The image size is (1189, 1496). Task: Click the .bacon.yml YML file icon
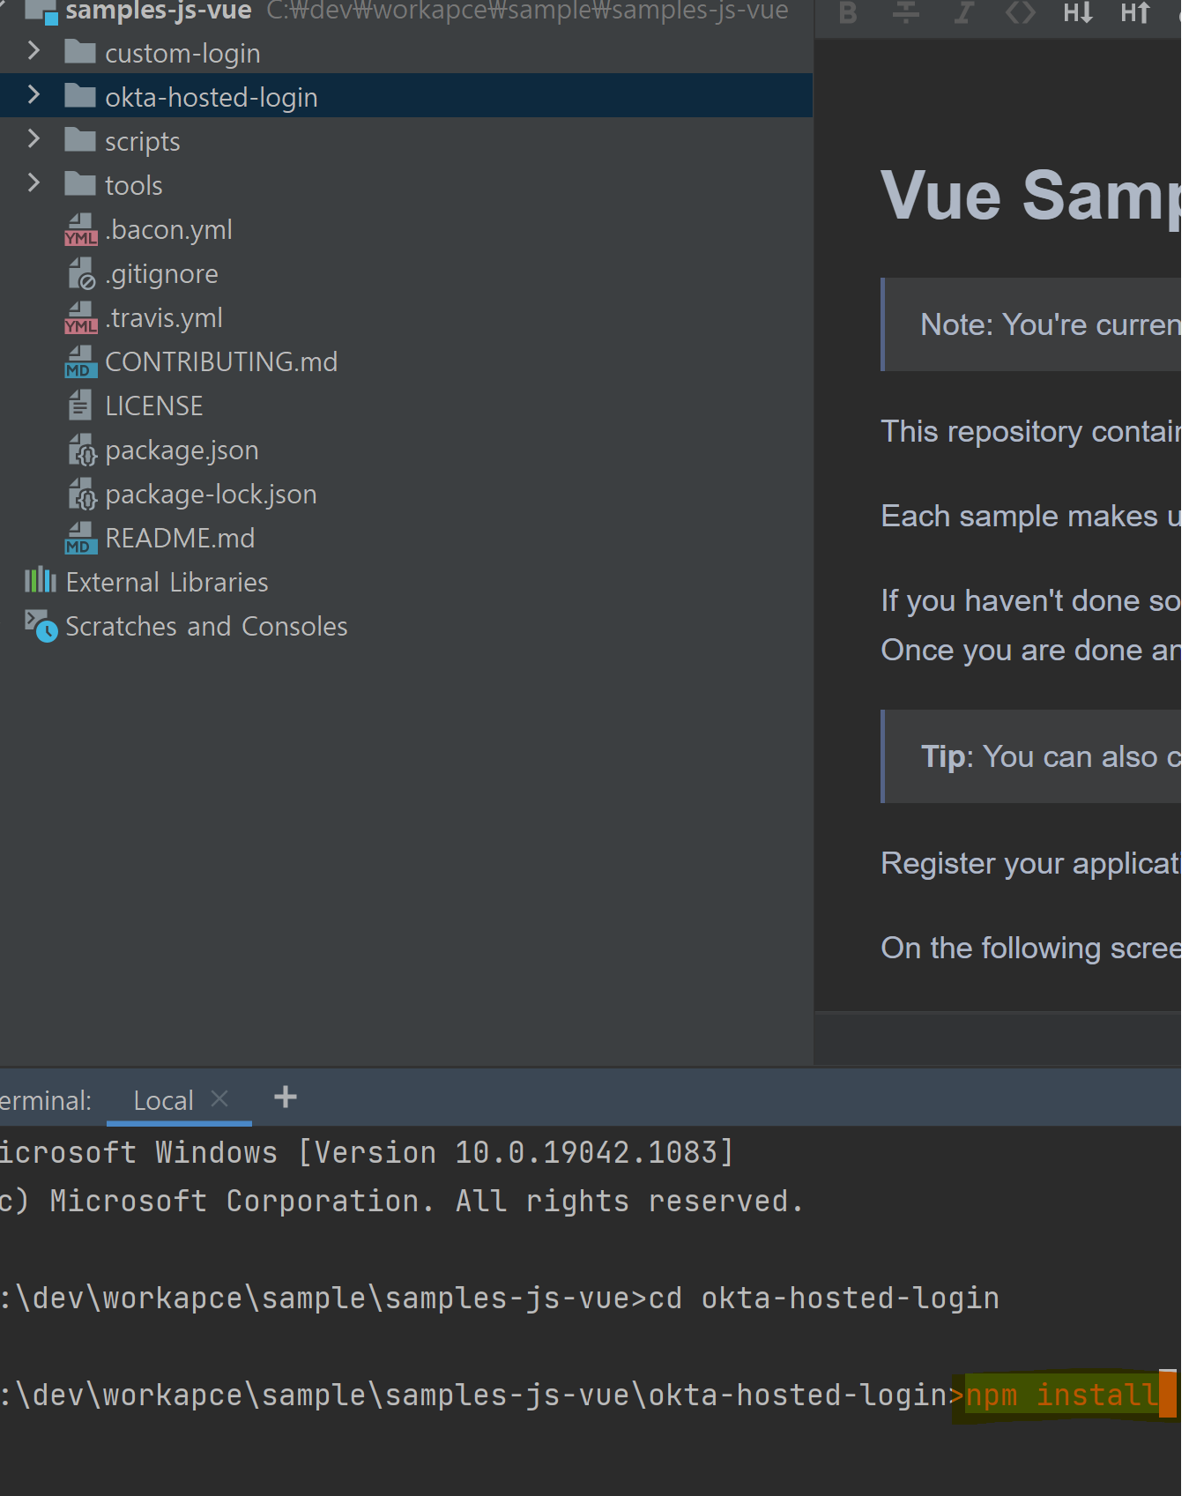point(80,230)
